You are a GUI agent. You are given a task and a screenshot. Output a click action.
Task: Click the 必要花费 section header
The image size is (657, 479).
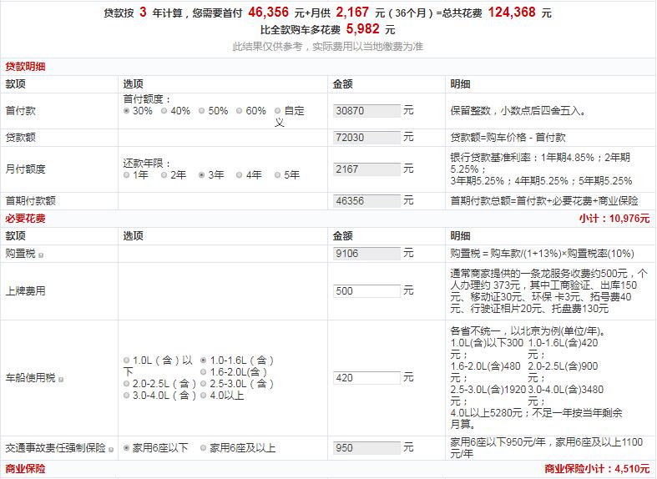pyautogui.click(x=25, y=219)
